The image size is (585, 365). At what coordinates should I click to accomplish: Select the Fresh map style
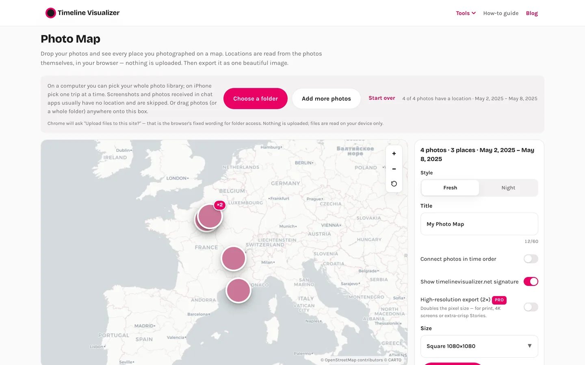[450, 188]
